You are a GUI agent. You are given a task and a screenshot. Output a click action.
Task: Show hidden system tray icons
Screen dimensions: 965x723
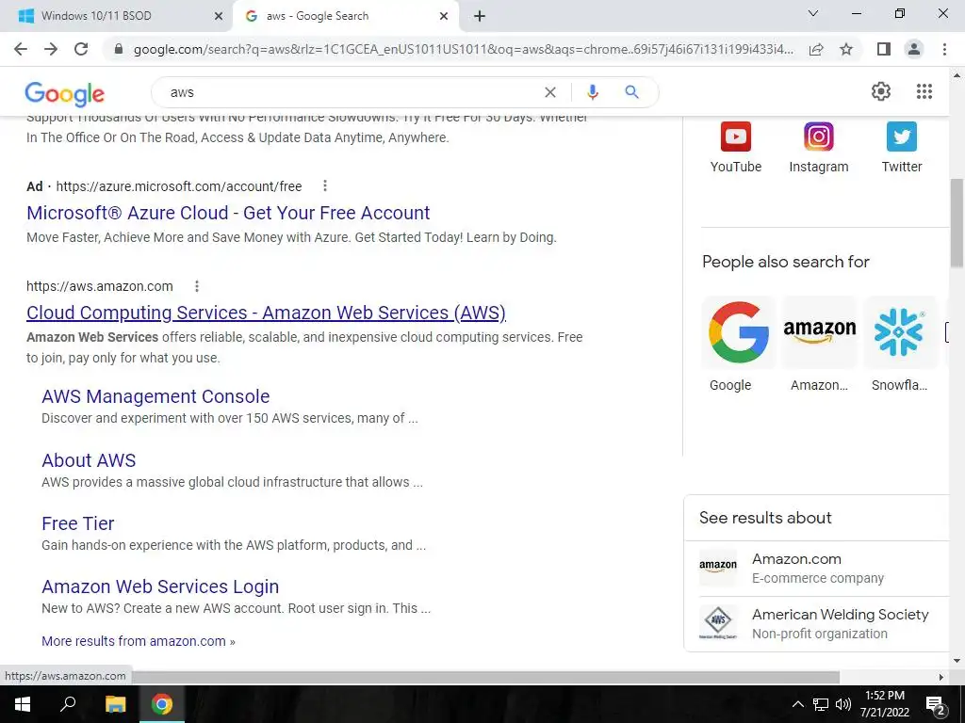(797, 704)
